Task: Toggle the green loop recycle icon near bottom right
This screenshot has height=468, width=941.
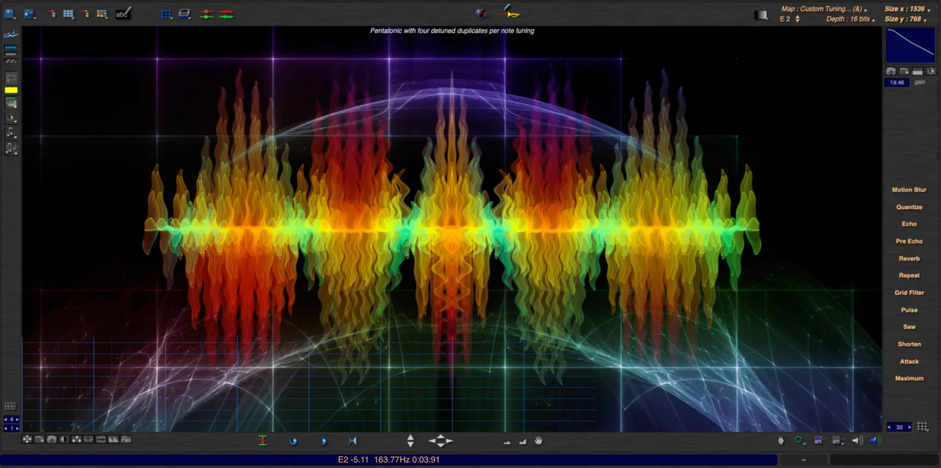Action: coord(798,440)
